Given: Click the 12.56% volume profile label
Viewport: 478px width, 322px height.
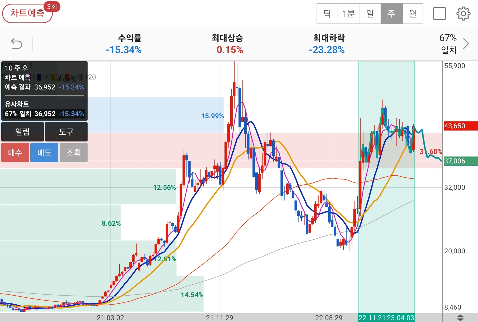Looking at the screenshot, I should 164,187.
